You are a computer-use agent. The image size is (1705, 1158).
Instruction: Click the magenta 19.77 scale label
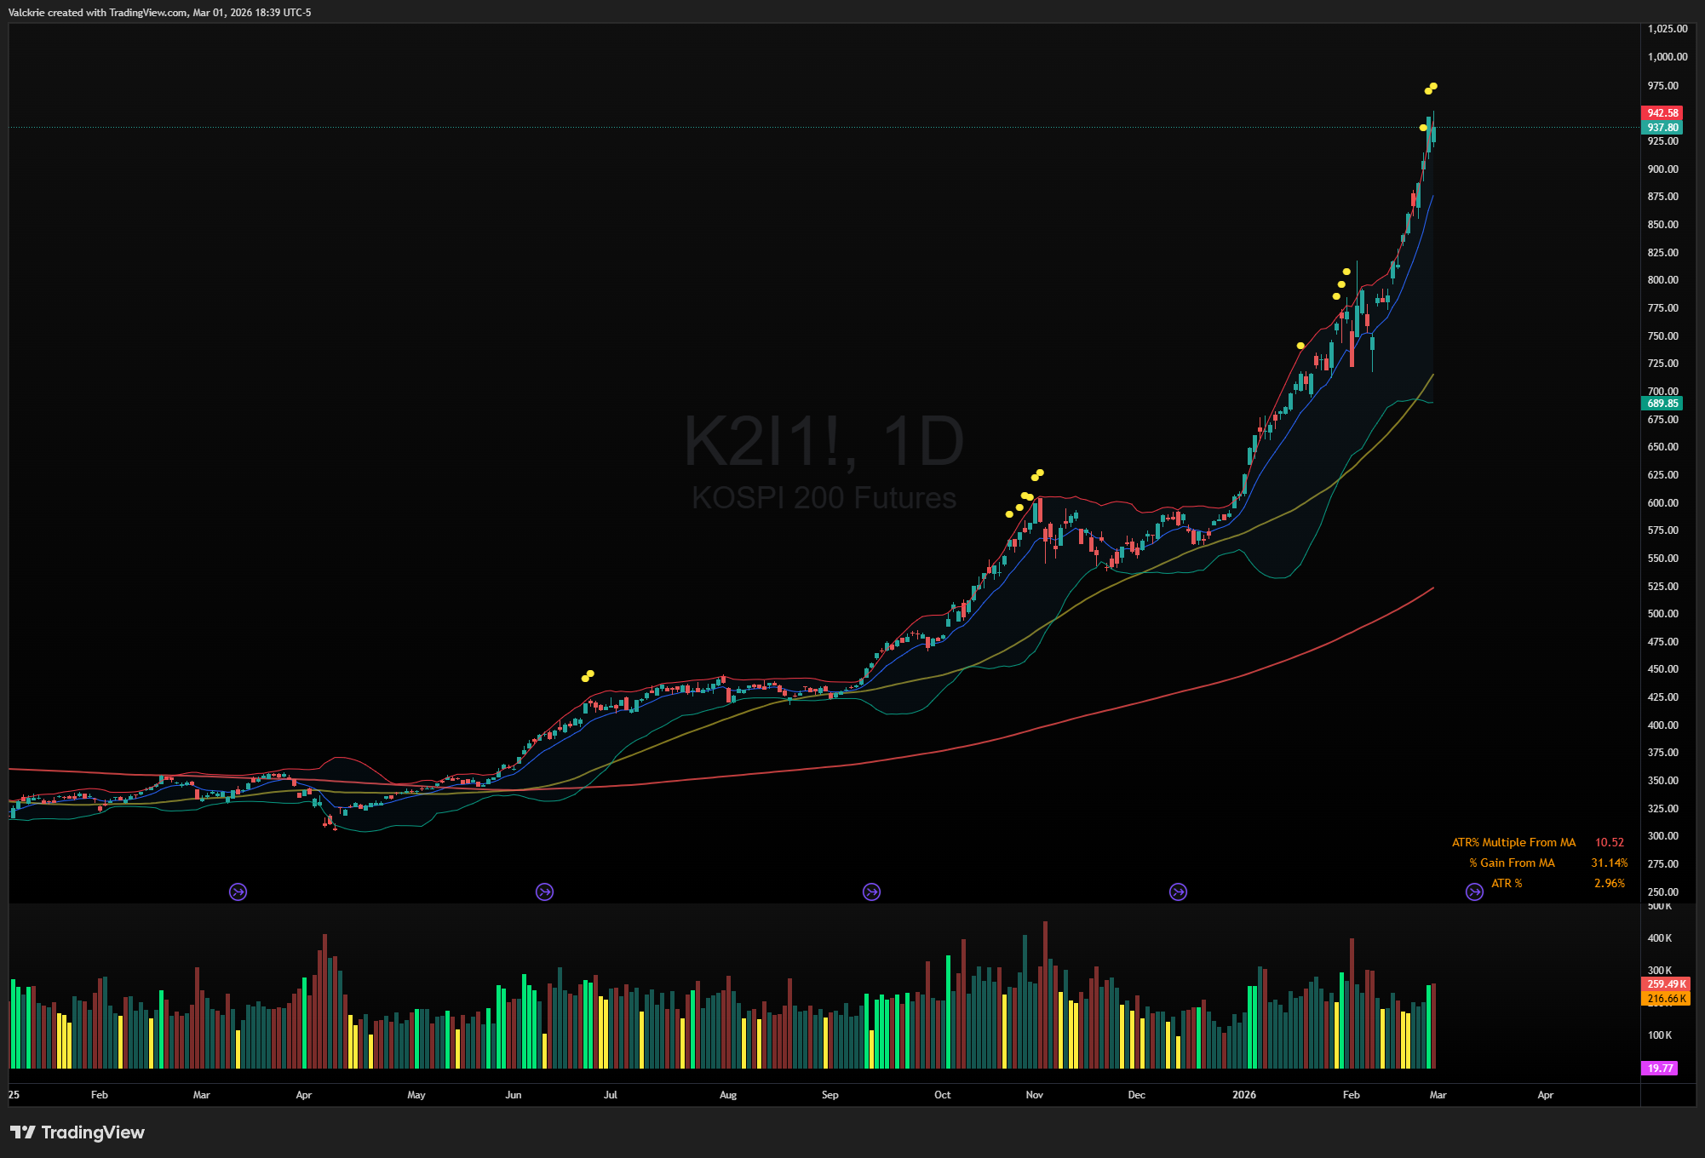(1660, 1068)
